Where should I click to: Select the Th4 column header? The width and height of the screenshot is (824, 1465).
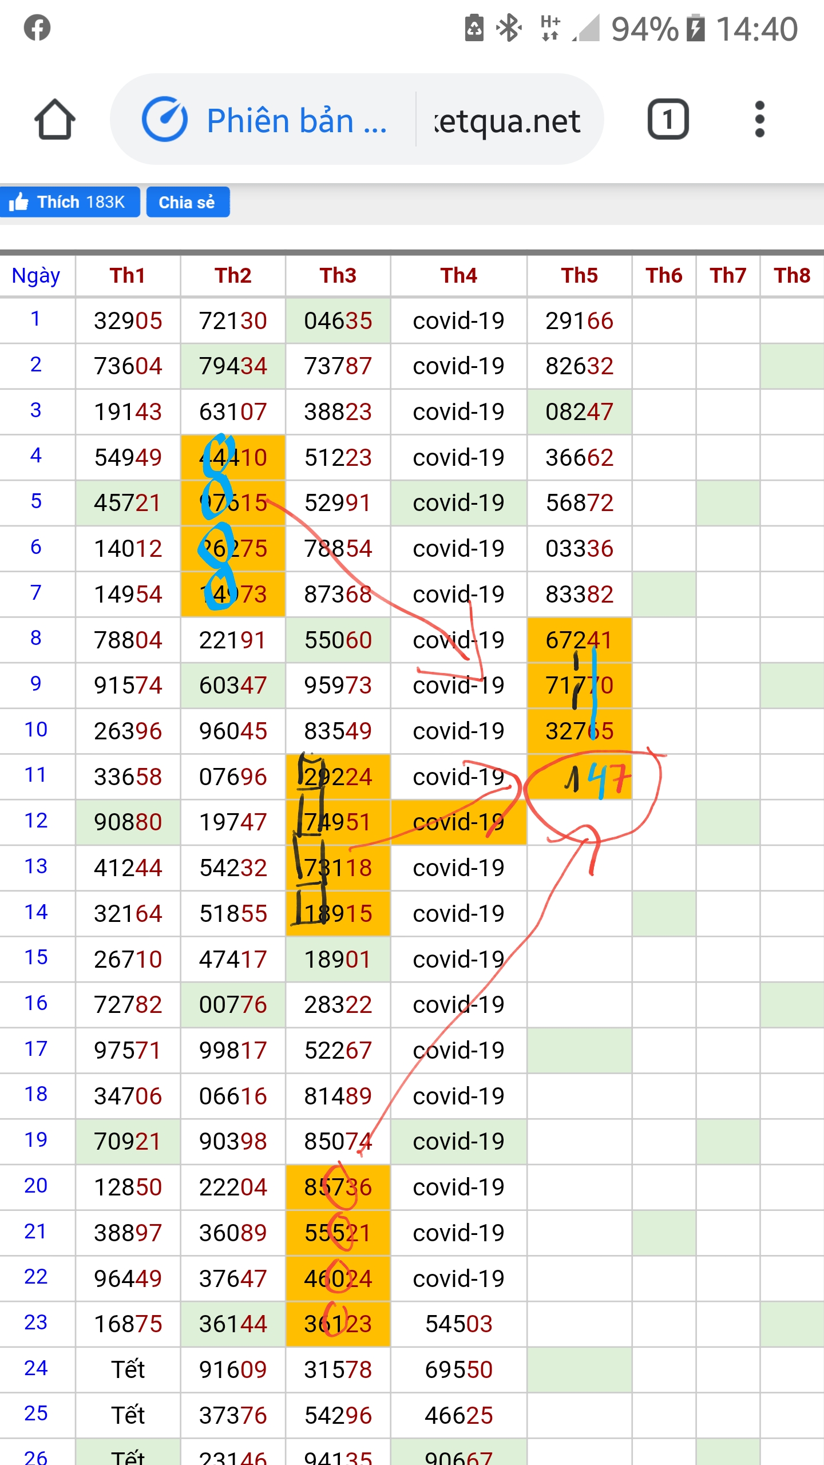coord(459,276)
